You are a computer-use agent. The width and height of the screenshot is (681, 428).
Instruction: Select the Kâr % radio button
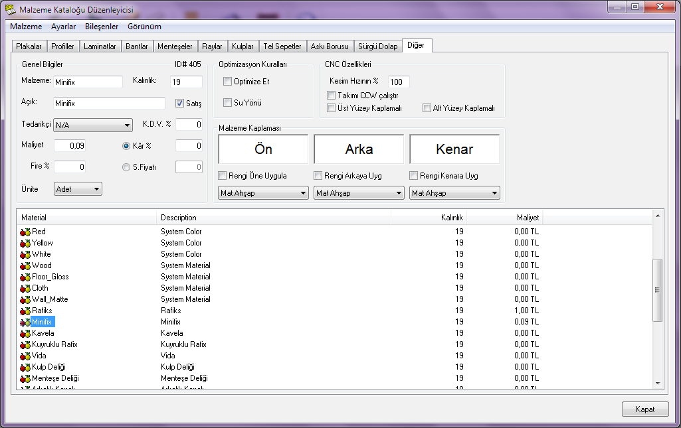coord(126,146)
